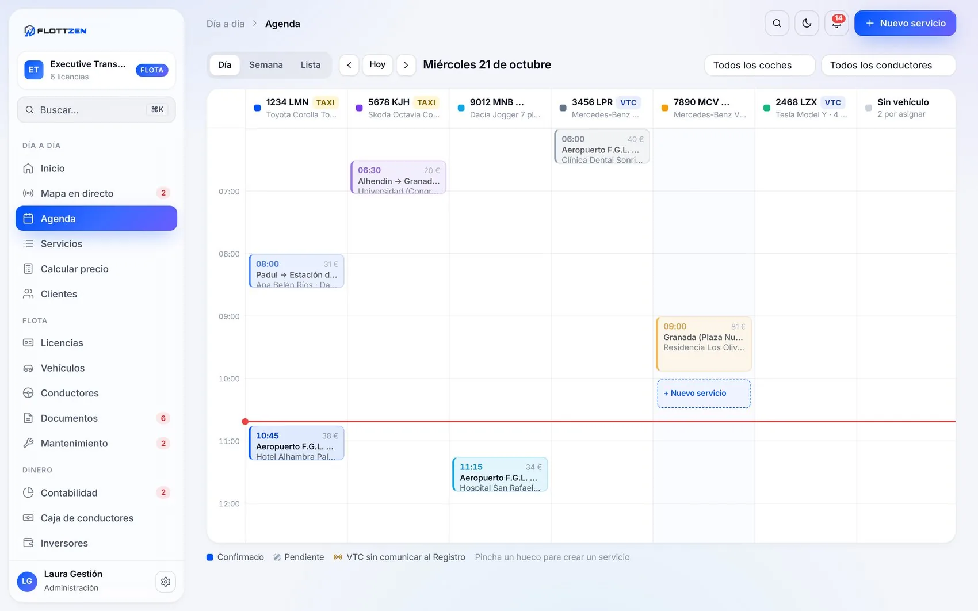Screen dimensions: 978x611
Task: Open 06:30 Alhendín to Granada service
Action: (x=398, y=177)
